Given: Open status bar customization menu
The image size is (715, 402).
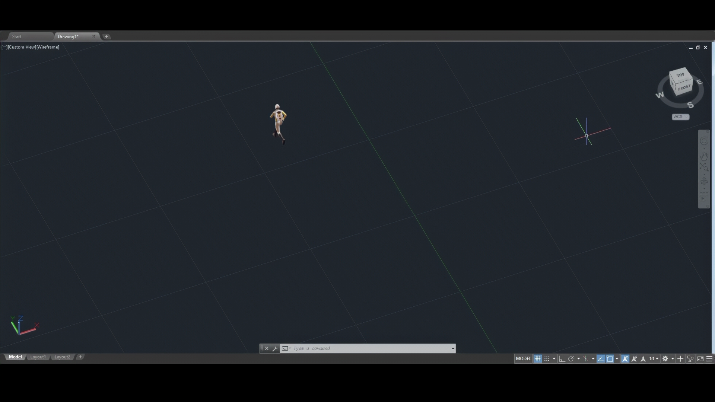Looking at the screenshot, I should pyautogui.click(x=709, y=359).
